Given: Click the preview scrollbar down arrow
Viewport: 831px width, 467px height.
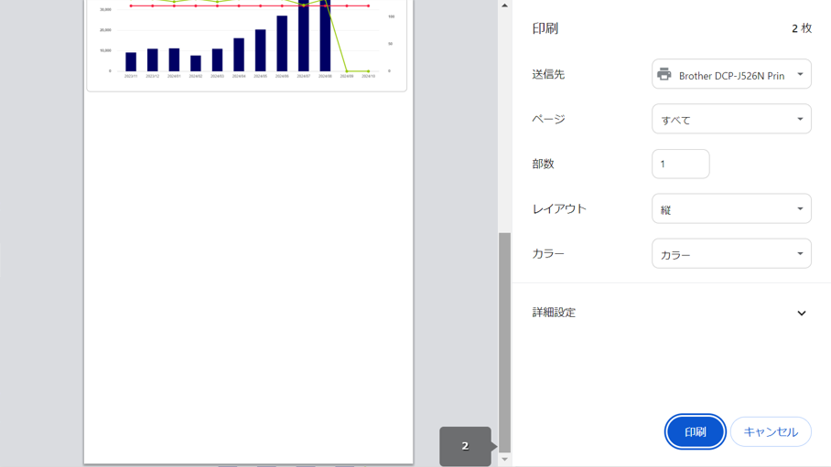Looking at the screenshot, I should (x=504, y=460).
